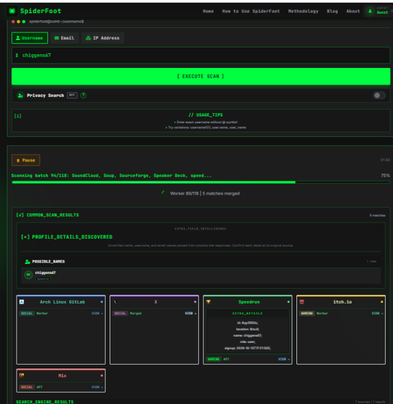The image size is (393, 404).
Task: Click the GAMING tag on Speedrun card
Action: [x=213, y=359]
